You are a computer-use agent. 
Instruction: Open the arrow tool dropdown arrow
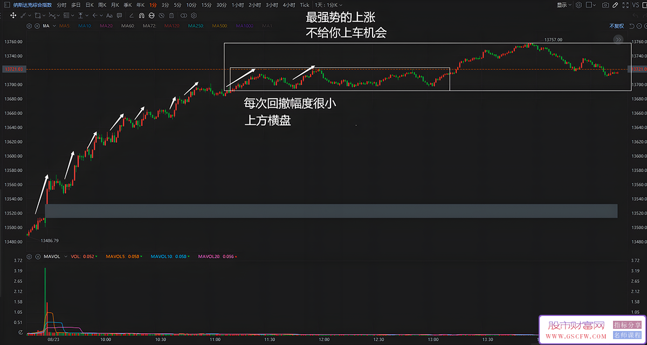(x=101, y=16)
